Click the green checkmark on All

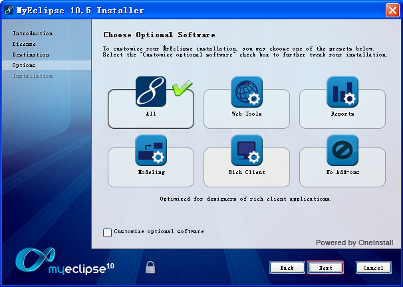coord(182,88)
